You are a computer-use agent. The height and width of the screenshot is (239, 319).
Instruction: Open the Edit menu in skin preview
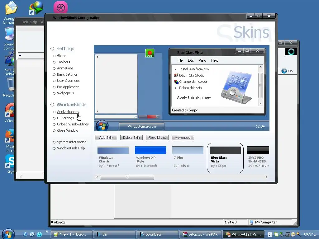[191, 60]
